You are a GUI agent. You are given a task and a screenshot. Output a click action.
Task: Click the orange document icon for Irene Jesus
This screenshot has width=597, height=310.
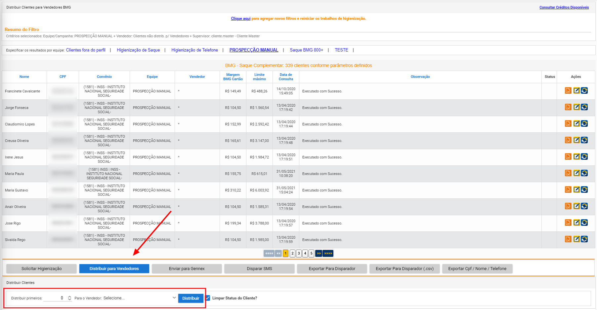click(568, 157)
